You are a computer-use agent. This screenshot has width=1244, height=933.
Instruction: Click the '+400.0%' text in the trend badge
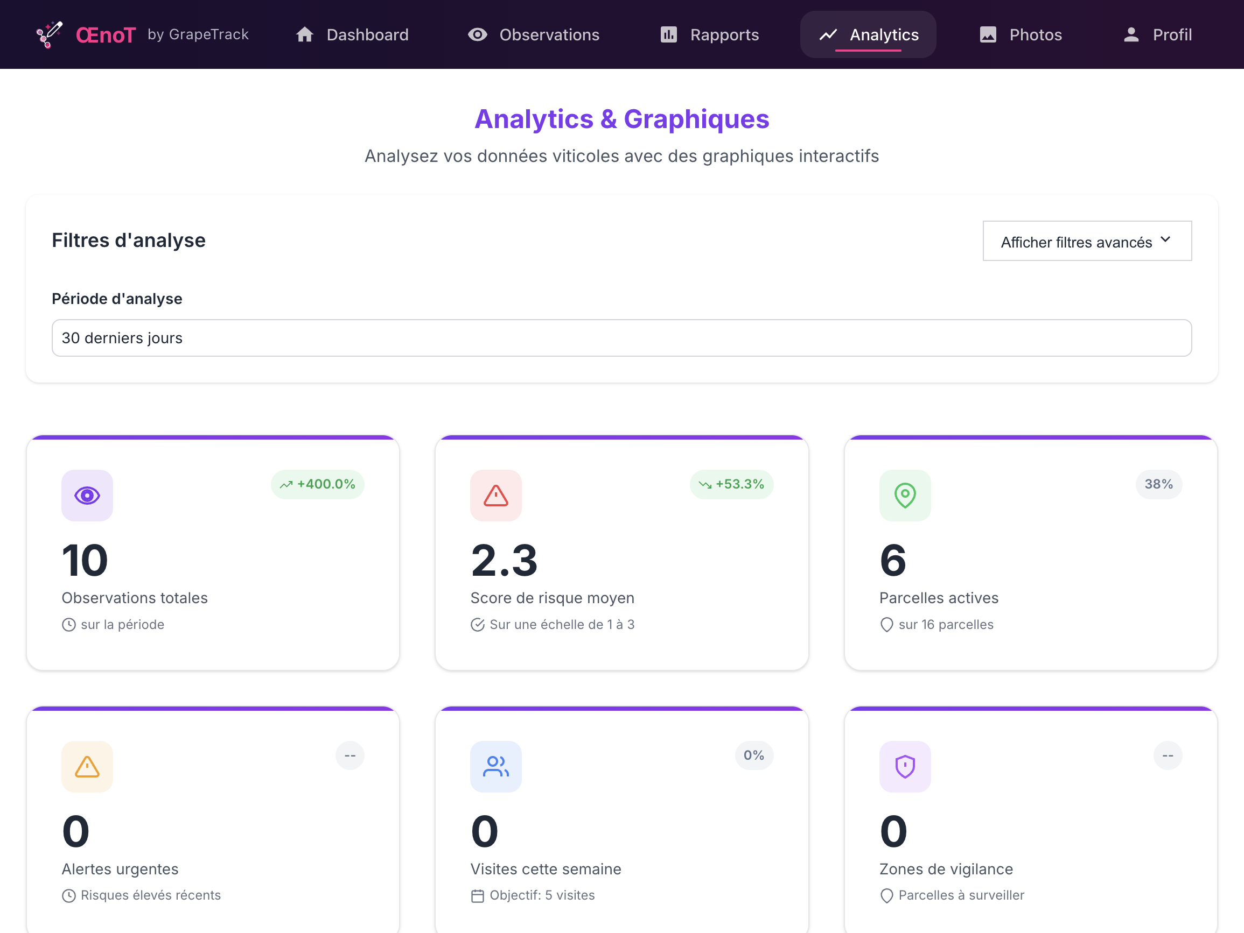(x=326, y=484)
